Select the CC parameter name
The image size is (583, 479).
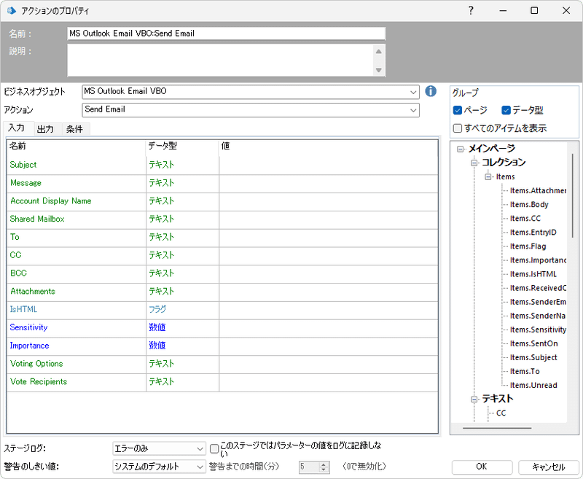[x=15, y=255]
